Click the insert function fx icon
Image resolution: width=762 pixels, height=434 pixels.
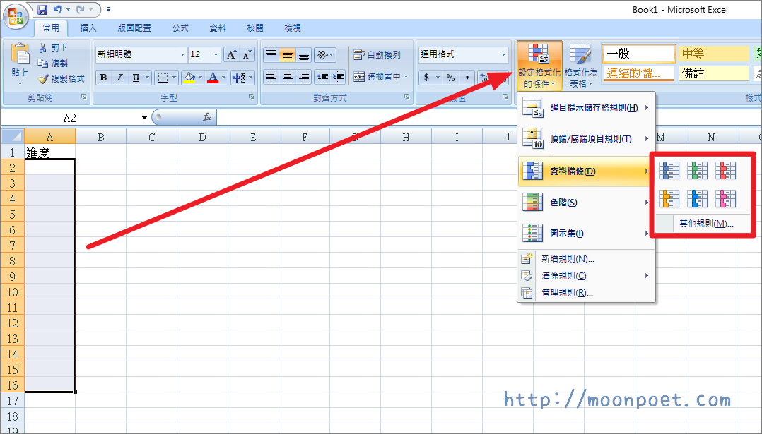click(207, 118)
